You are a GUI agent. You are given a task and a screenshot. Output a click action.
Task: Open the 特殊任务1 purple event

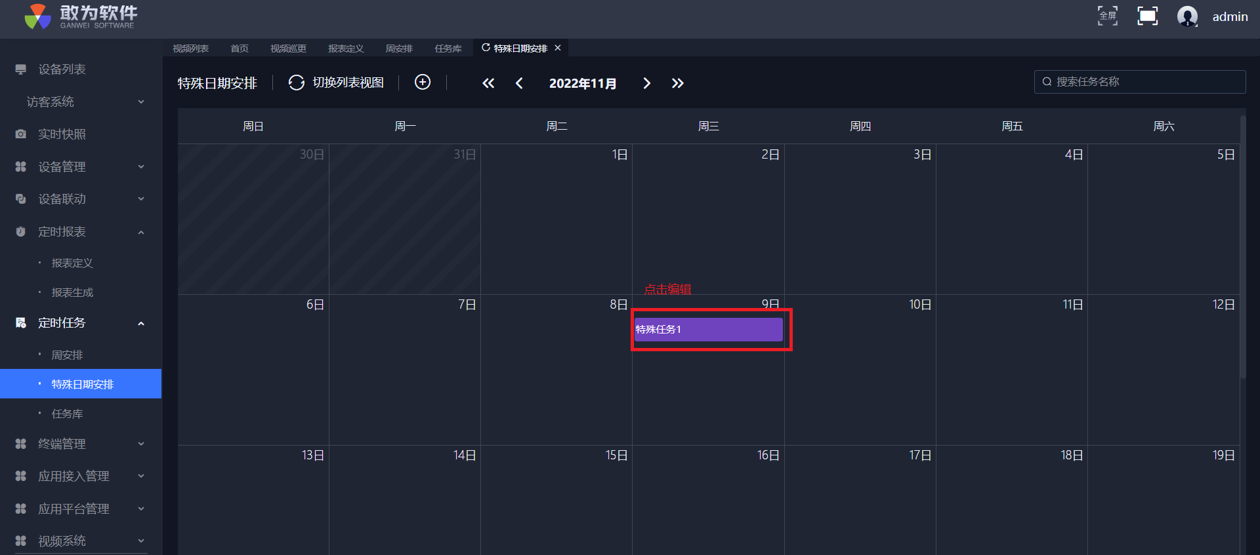point(708,330)
